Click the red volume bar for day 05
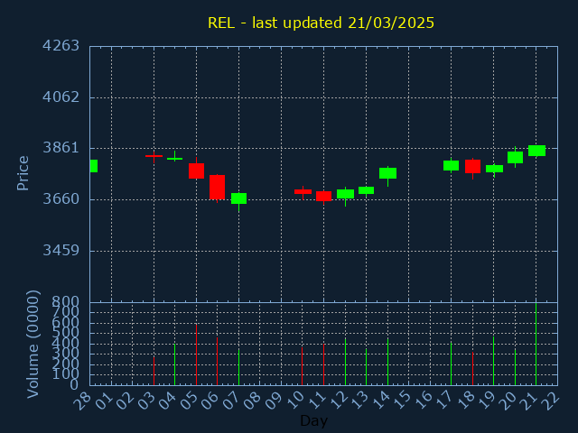The width and height of the screenshot is (578, 433). (x=196, y=355)
